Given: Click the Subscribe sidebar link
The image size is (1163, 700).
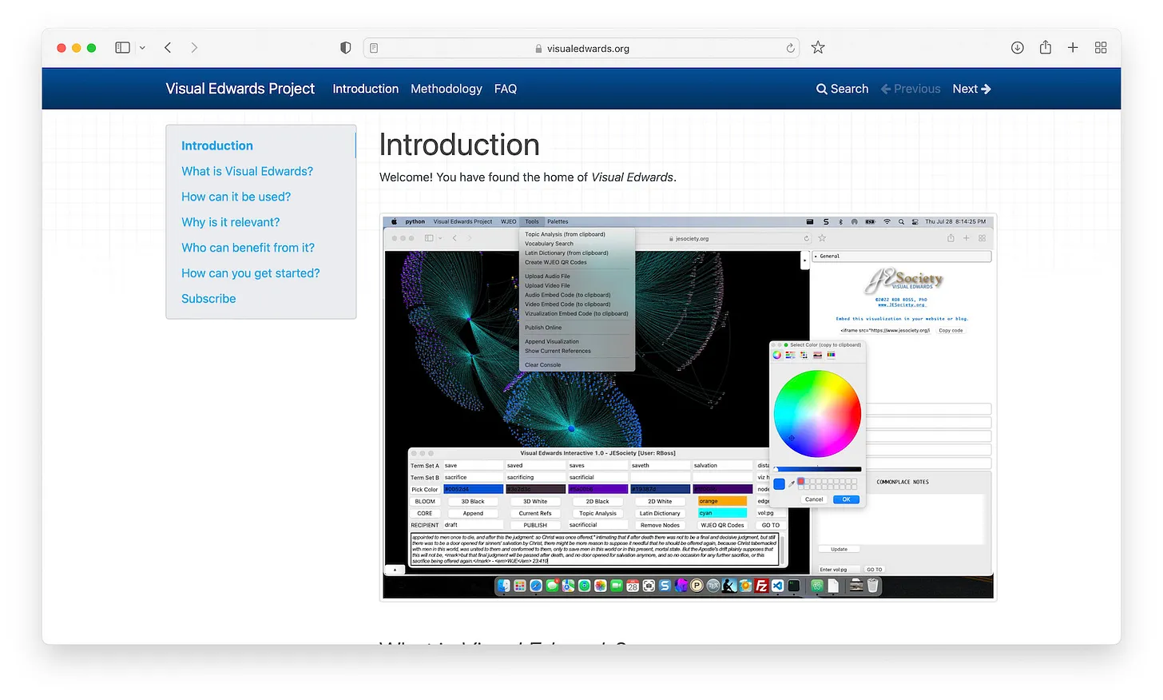Looking at the screenshot, I should 208,299.
